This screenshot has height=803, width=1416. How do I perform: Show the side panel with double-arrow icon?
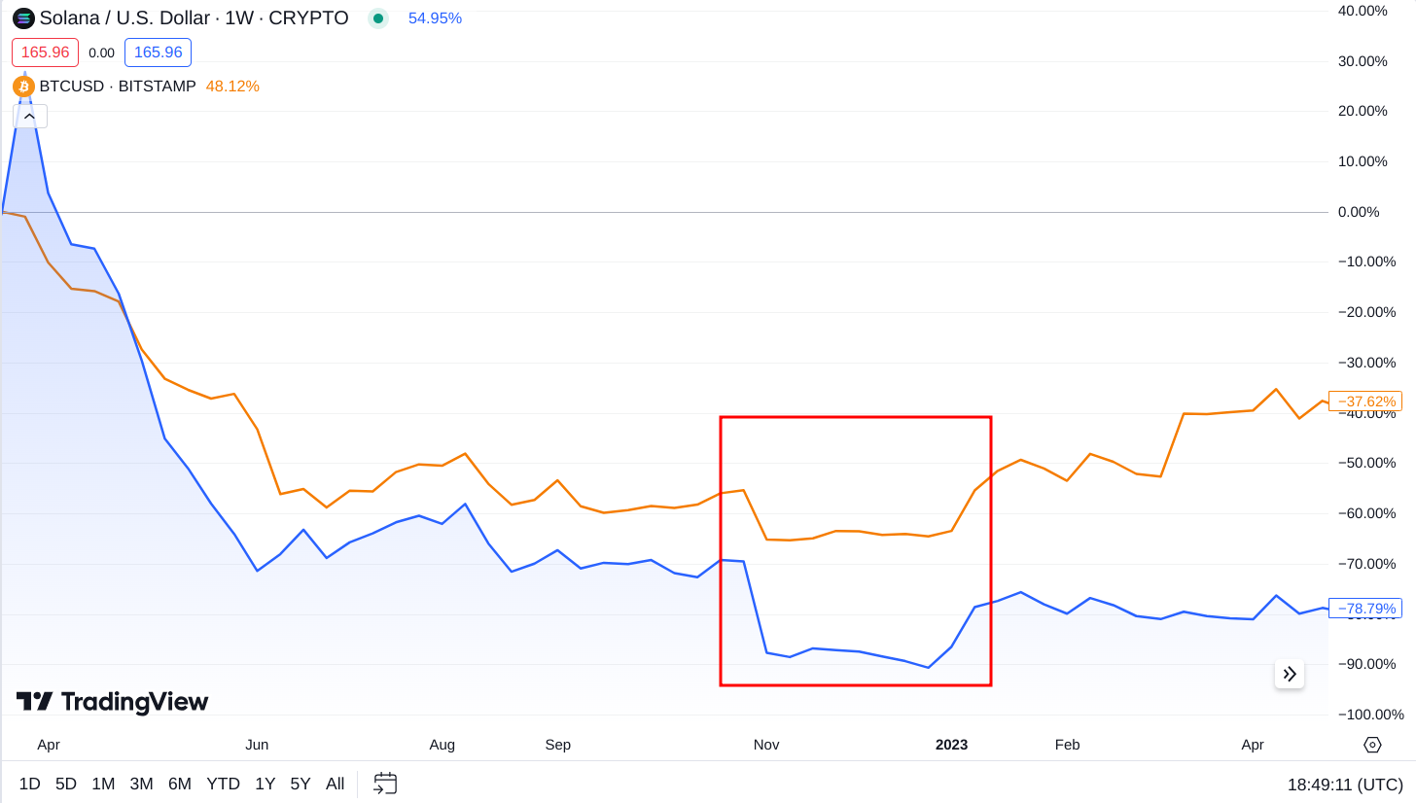pyautogui.click(x=1290, y=674)
